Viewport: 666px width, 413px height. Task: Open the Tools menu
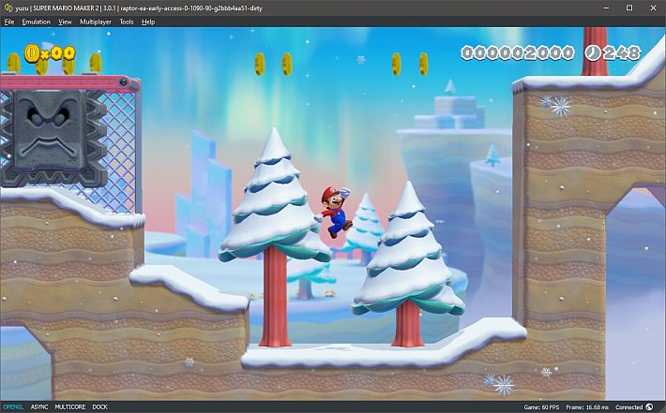coord(126,22)
